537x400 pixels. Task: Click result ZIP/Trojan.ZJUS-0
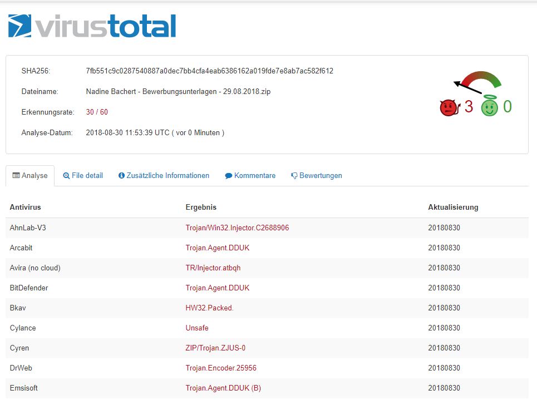point(215,348)
